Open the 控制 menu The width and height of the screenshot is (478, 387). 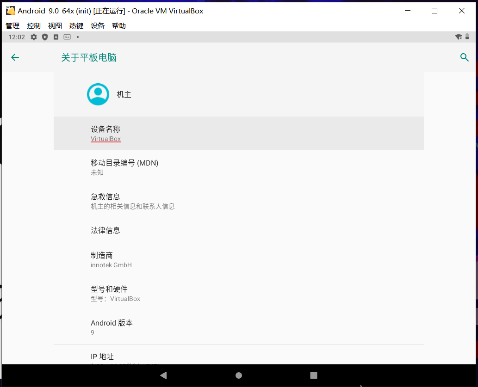pos(33,25)
